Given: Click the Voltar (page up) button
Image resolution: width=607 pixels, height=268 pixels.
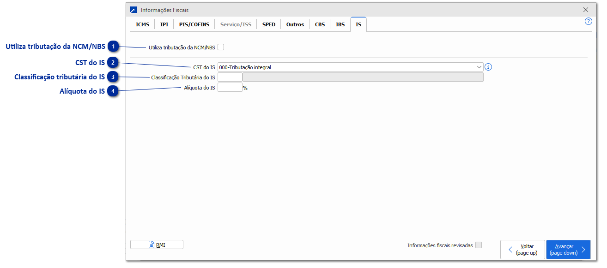Looking at the screenshot, I should click(x=522, y=250).
